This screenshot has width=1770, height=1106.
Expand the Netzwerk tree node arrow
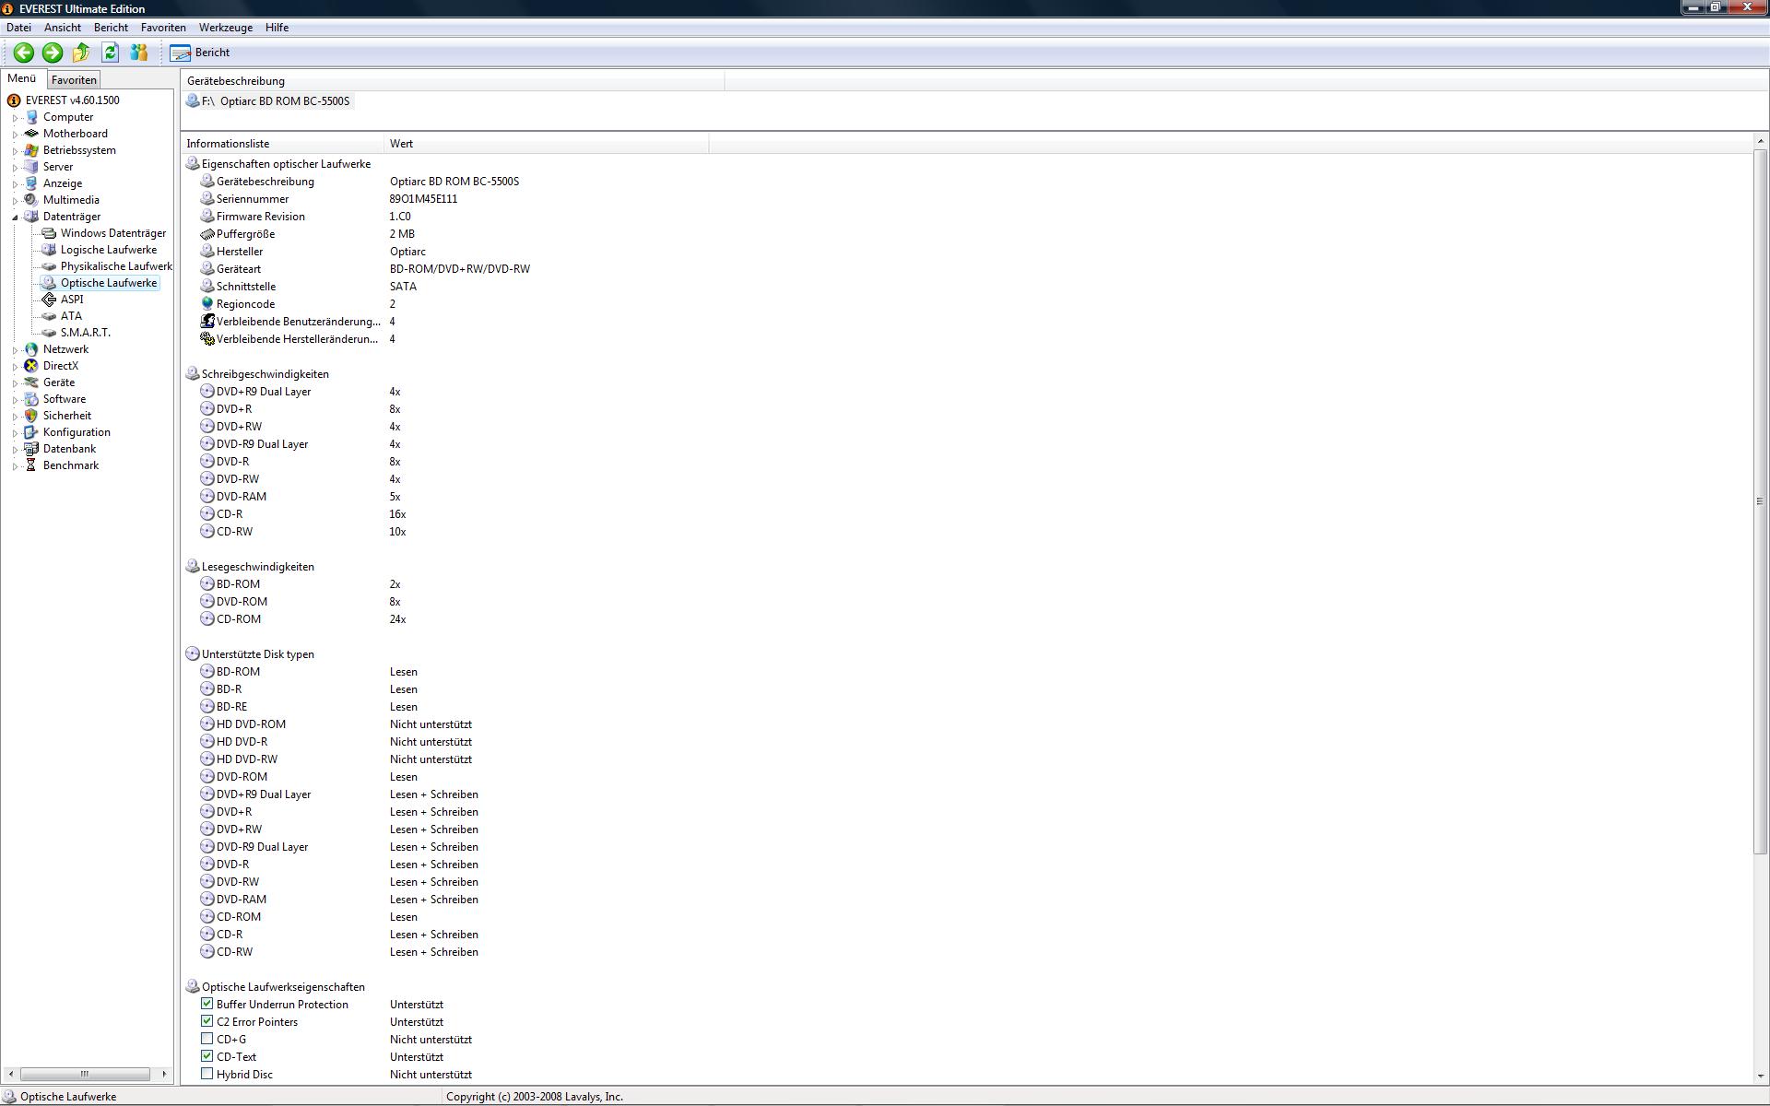tap(15, 350)
